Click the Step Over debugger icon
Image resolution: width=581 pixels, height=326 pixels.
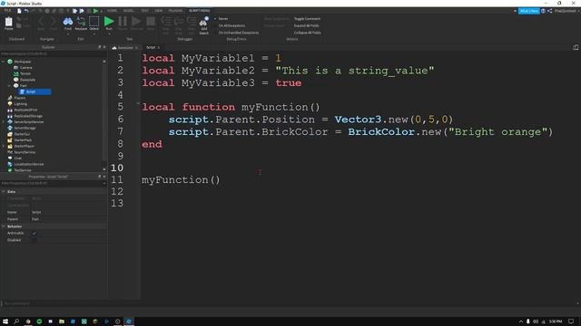click(179, 22)
